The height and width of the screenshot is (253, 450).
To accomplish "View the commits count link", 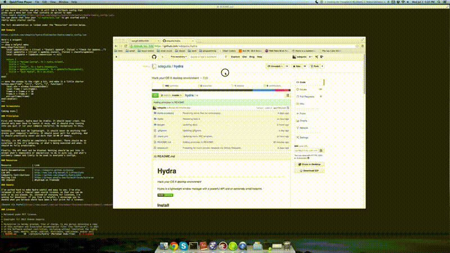I will 170,86.
